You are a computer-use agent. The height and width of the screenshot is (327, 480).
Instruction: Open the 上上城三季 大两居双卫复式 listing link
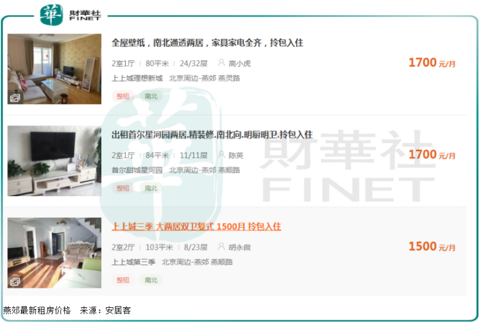(196, 226)
